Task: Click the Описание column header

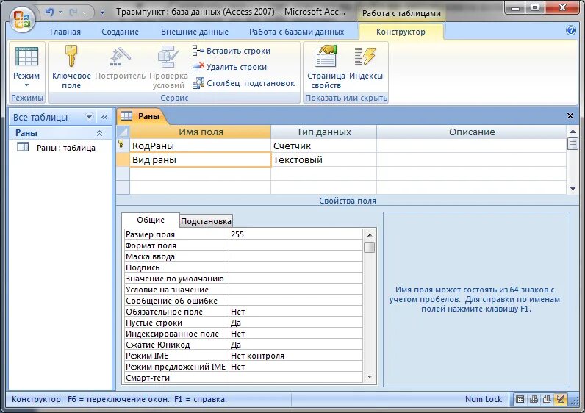Action: [472, 132]
